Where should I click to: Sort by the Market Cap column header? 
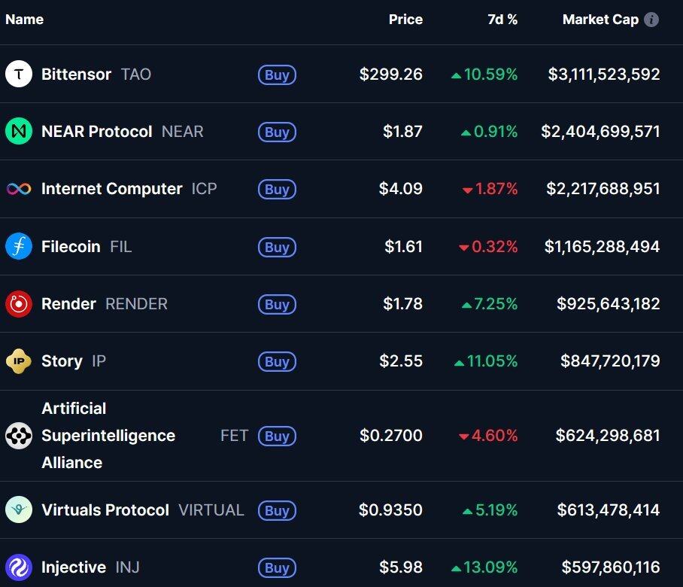(600, 20)
